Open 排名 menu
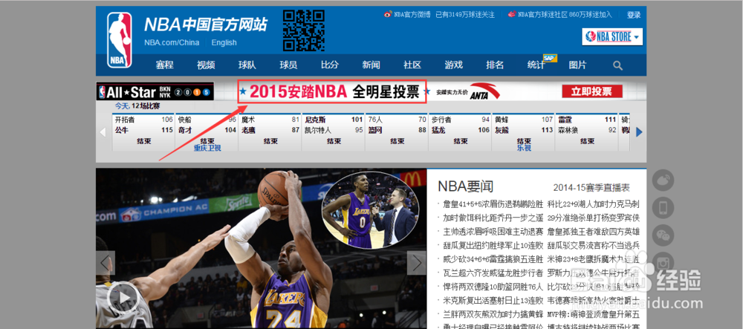The height and width of the screenshot is (329, 743). (x=495, y=65)
